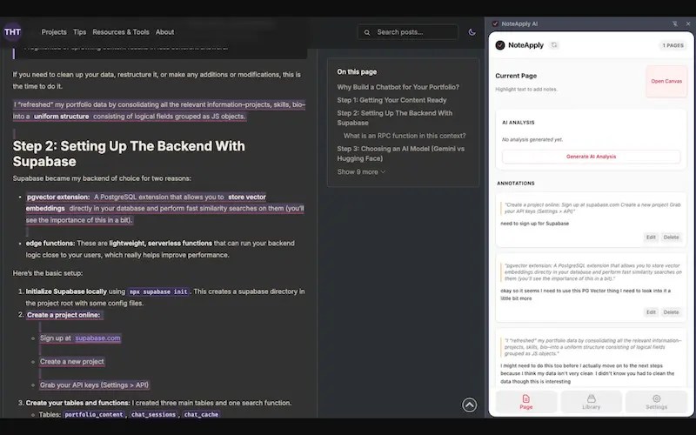696x435 pixels.
Task: Toggle dark mode moon icon
Action: (x=472, y=32)
